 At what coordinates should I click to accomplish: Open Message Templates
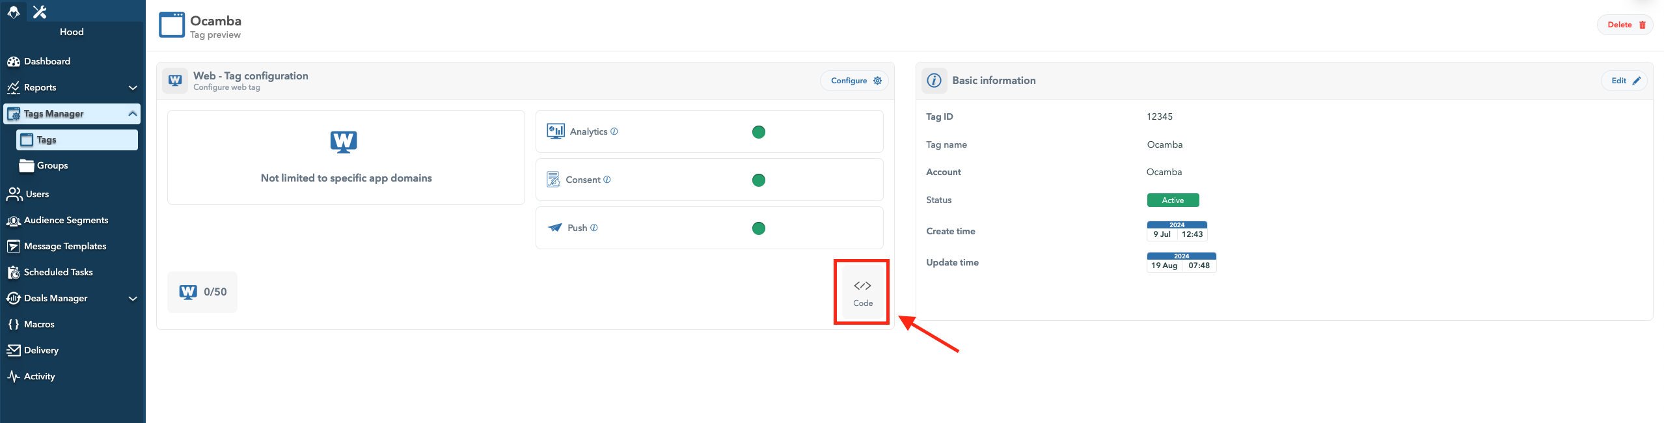(x=65, y=246)
